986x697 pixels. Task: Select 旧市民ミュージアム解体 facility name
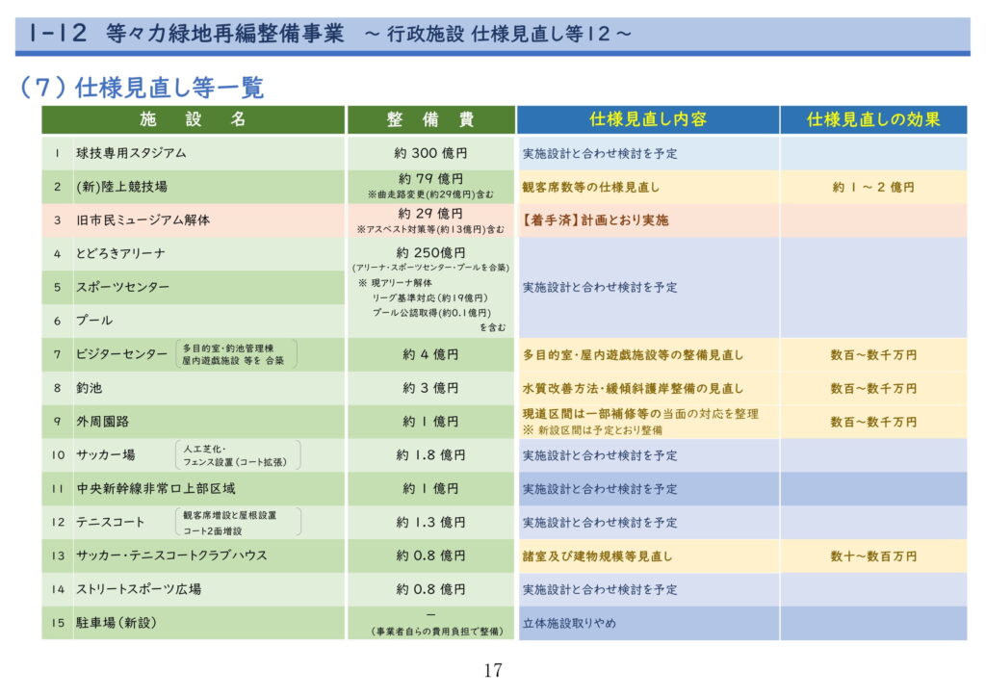coord(143,220)
